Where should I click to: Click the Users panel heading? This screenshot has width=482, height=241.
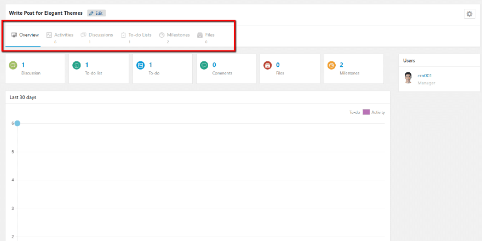[x=409, y=61]
